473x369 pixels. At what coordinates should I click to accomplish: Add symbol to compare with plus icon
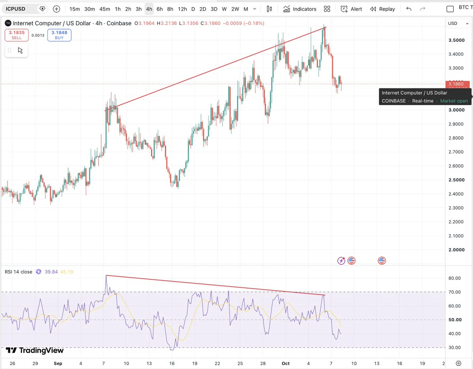pyautogui.click(x=56, y=9)
